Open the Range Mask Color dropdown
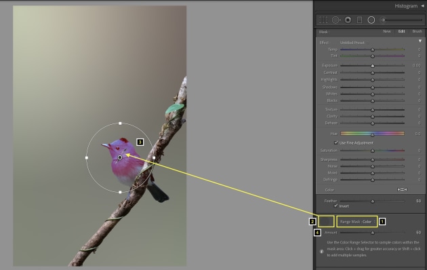The width and height of the screenshot is (427, 270). (357, 222)
